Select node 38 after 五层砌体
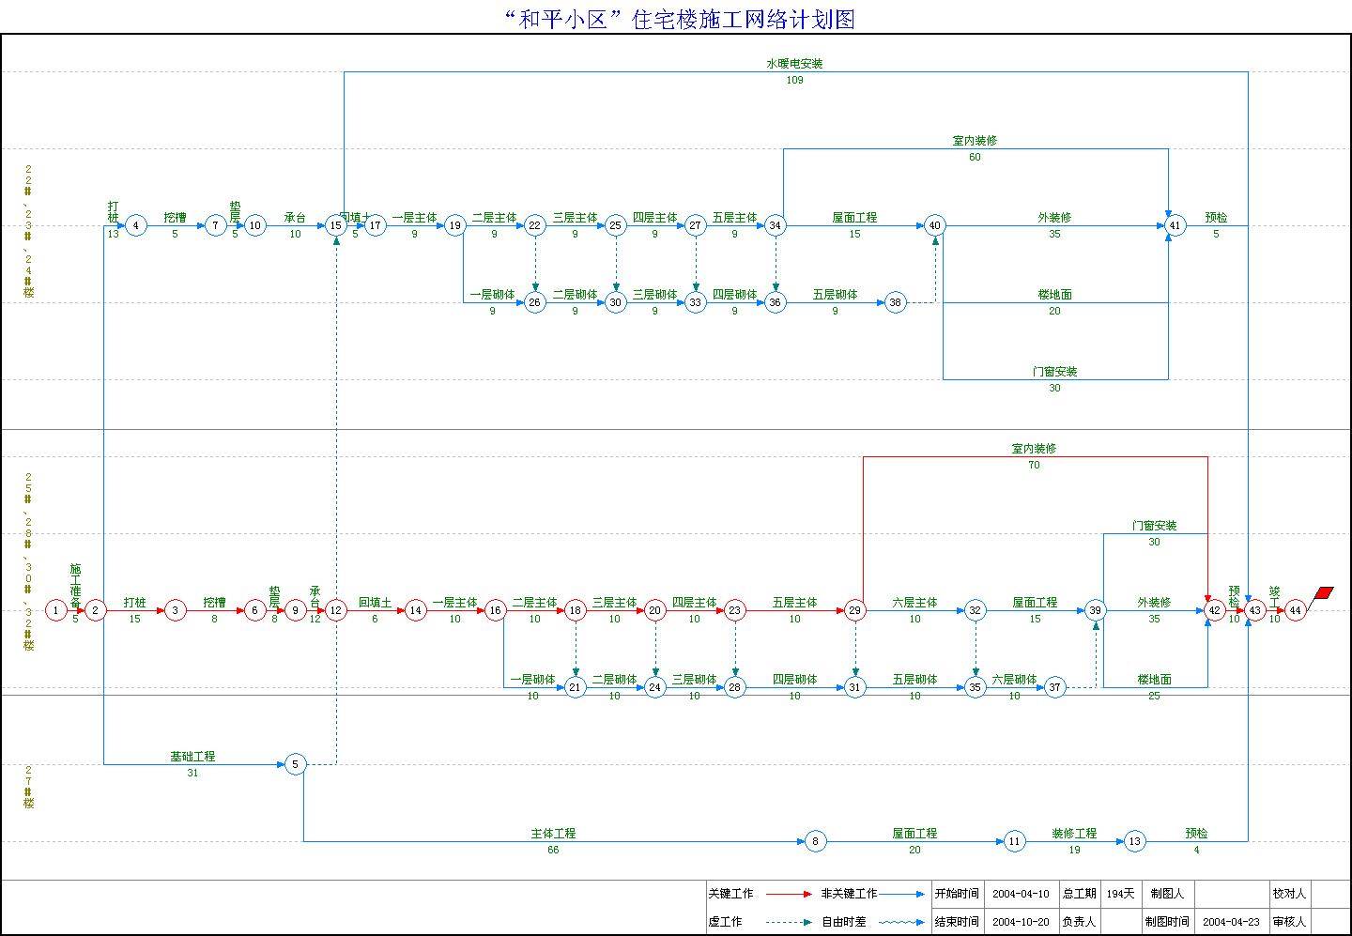Viewport: 1352px width, 936px height. click(x=895, y=302)
